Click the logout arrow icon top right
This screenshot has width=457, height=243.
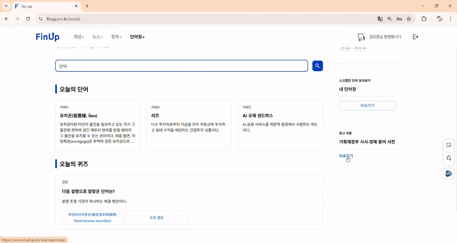(415, 36)
